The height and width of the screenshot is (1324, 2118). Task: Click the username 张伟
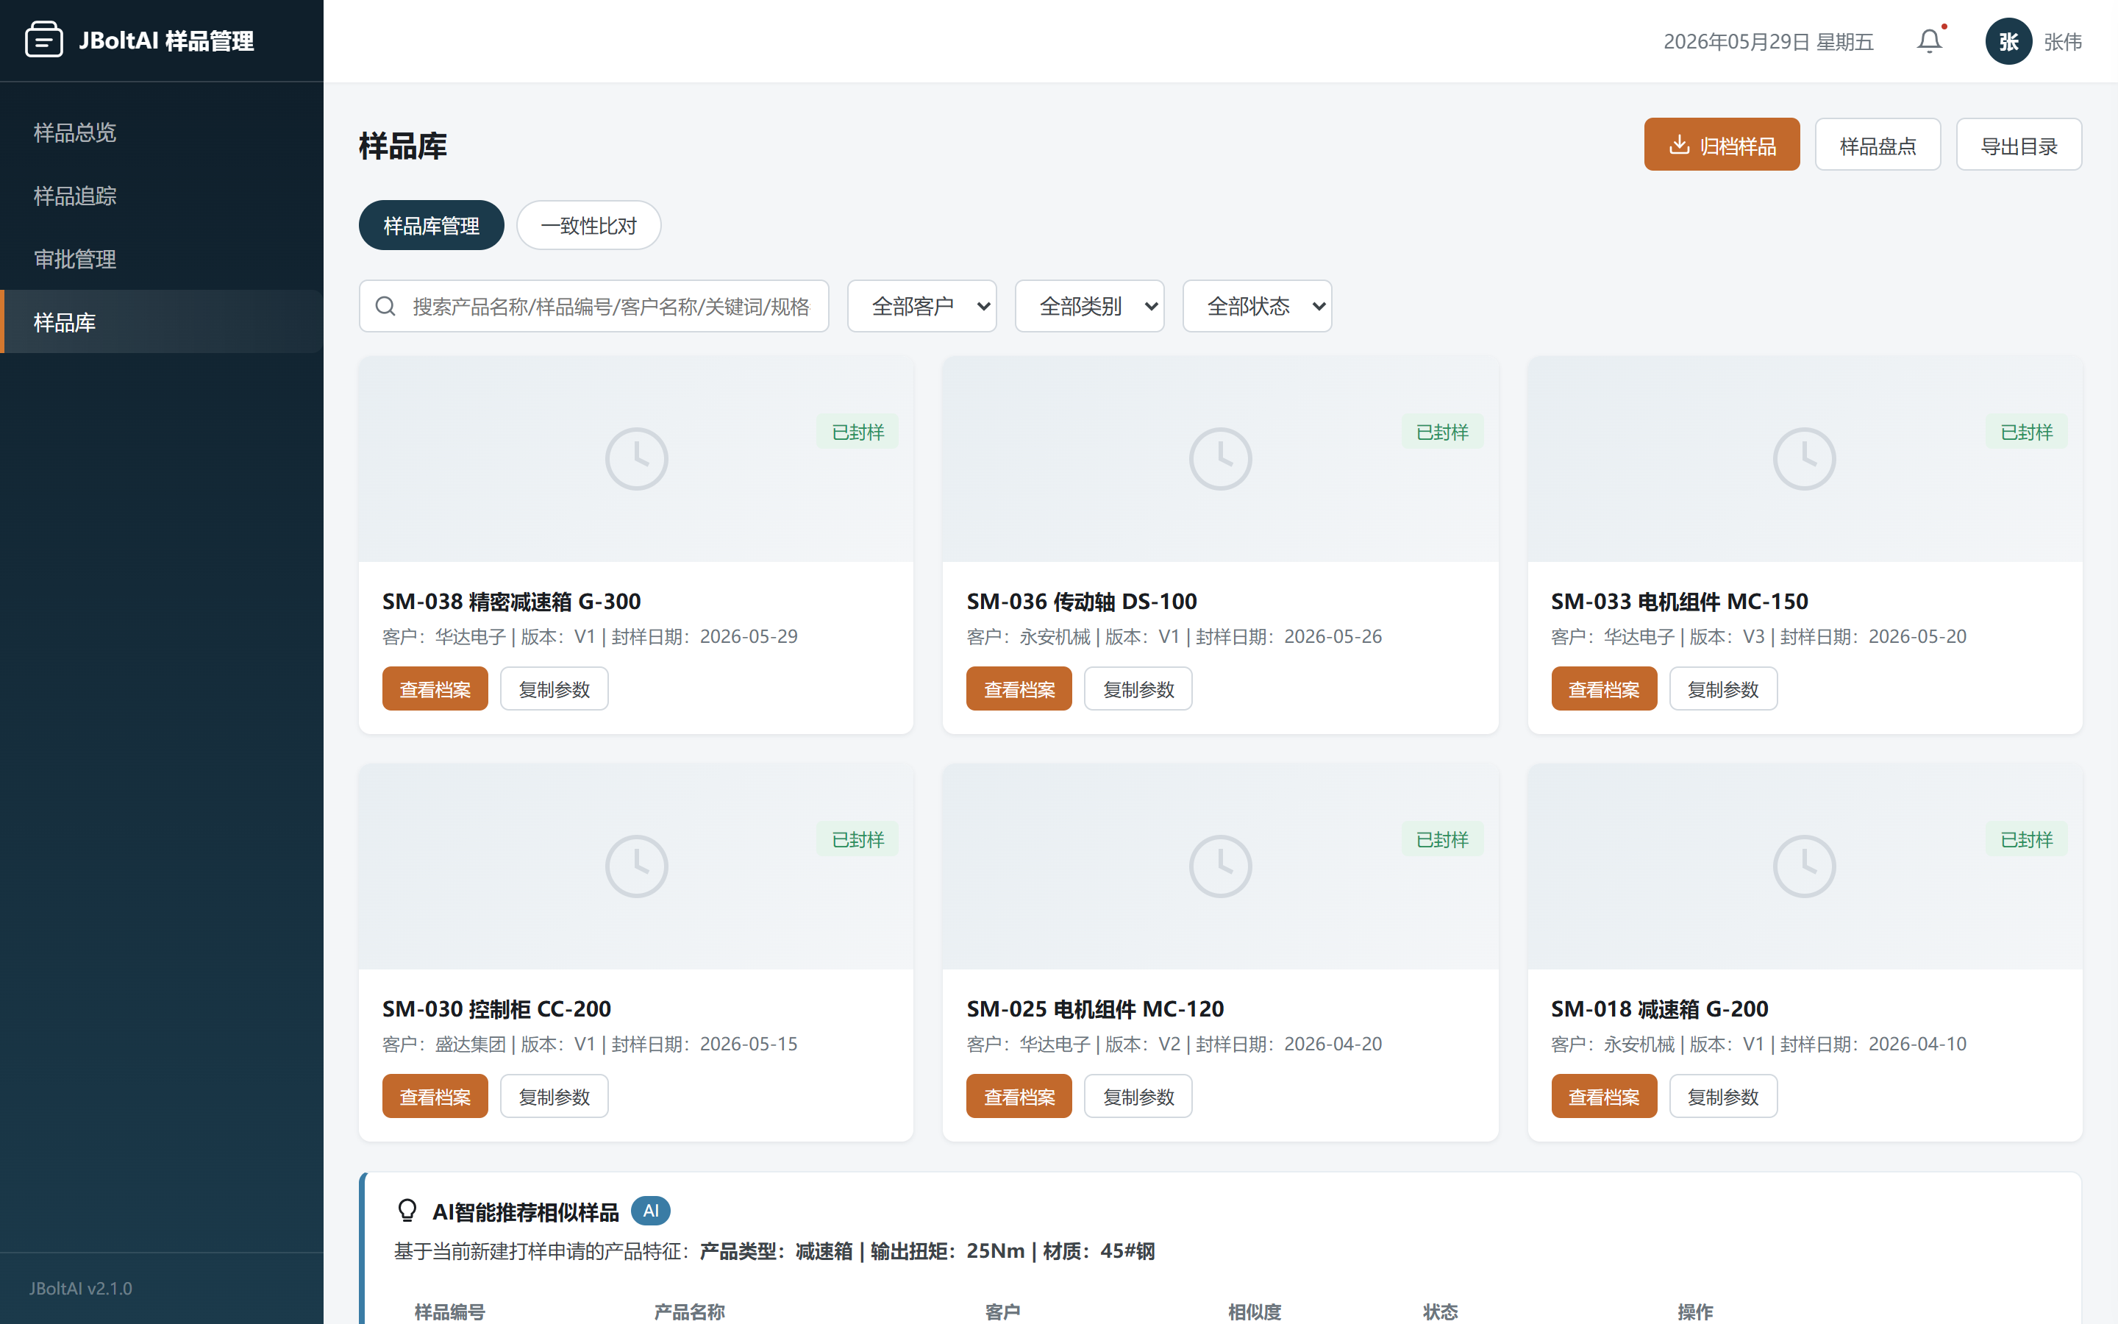click(2062, 42)
